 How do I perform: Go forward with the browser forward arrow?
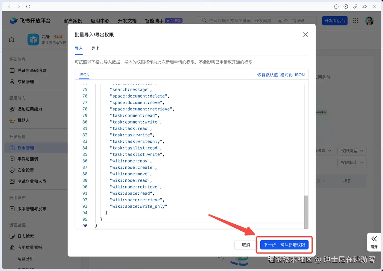click(x=19, y=6)
